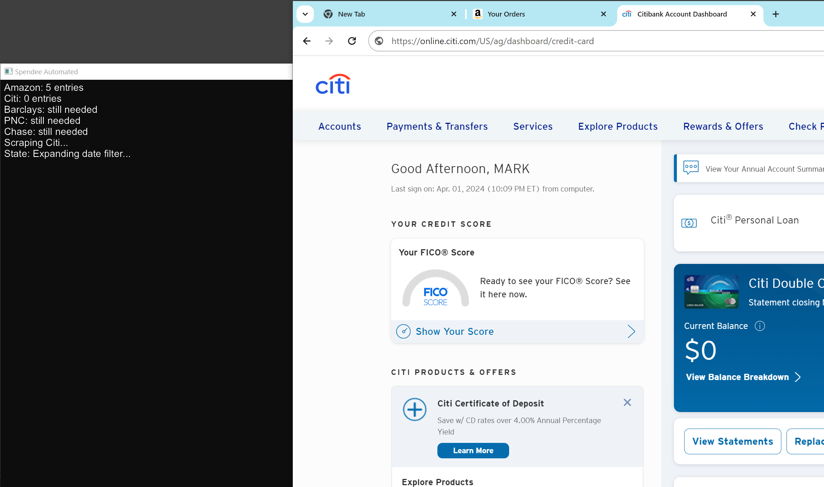
Task: Click the Citi Double Cash card image
Action: pos(711,292)
